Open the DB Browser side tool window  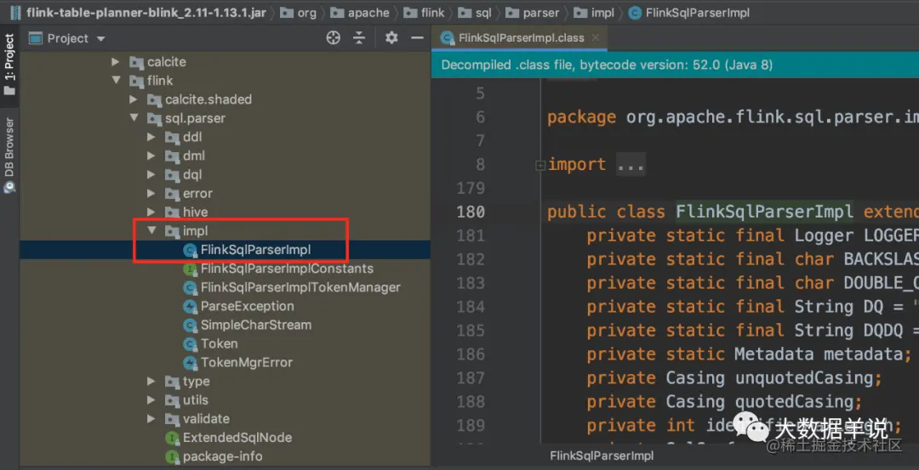9,155
